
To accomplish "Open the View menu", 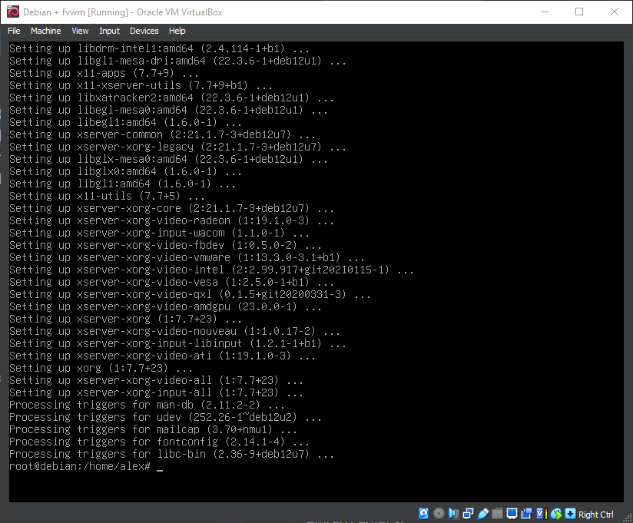I will pyautogui.click(x=80, y=31).
